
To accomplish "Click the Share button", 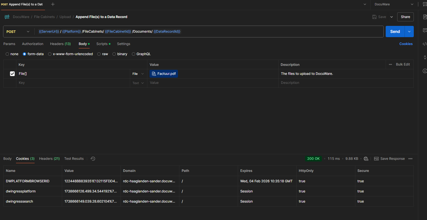I will 405,17.
